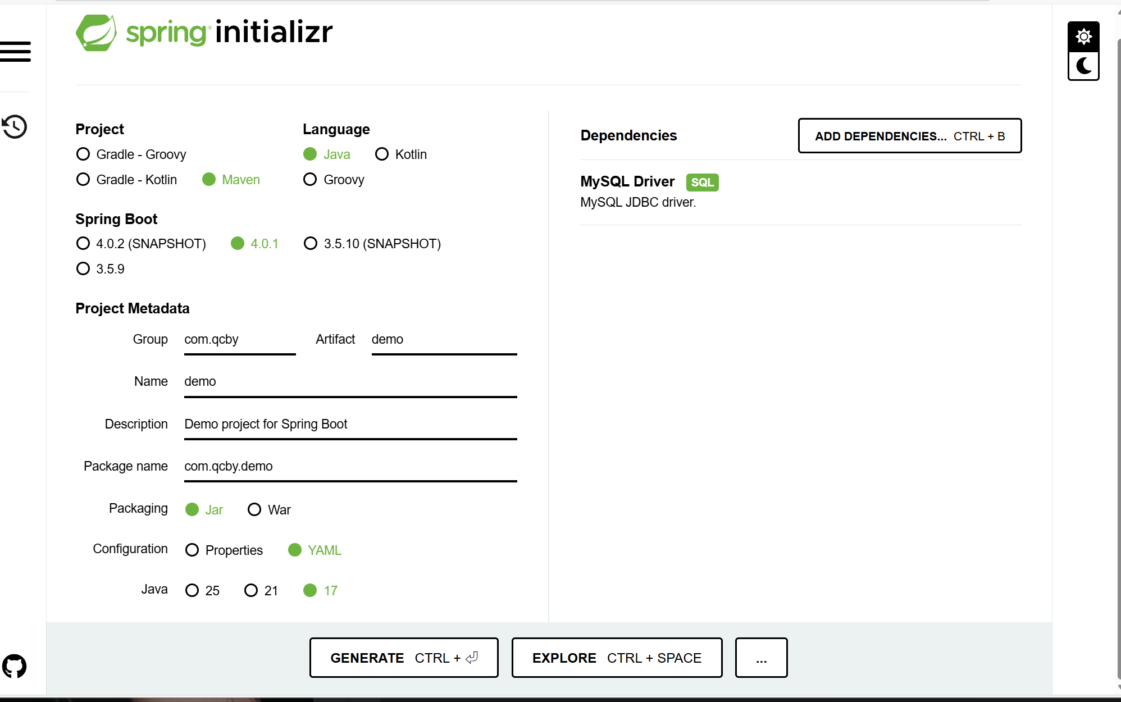Screen dimensions: 1121x702
Task: Click the SQL tag badge
Action: tap(702, 183)
